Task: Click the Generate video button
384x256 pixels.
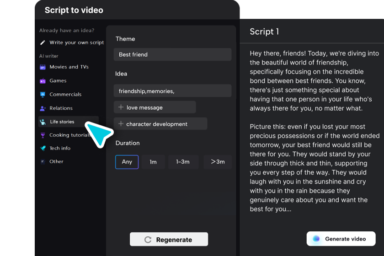Action: pos(341,239)
